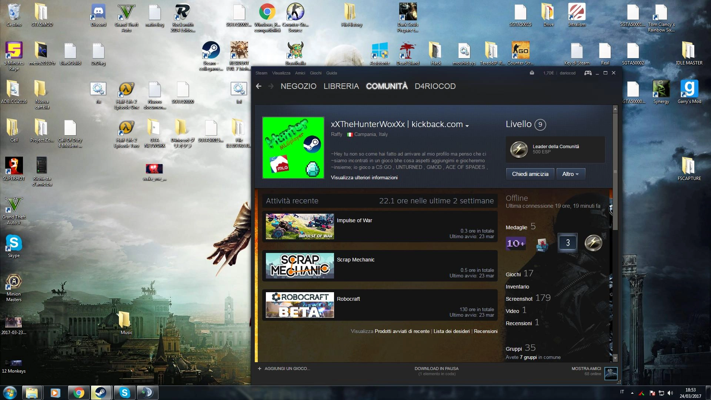Viewport: 711px width, 400px height.
Task: Open the lightning bolt badge in Medaglie
Action: pyautogui.click(x=593, y=243)
